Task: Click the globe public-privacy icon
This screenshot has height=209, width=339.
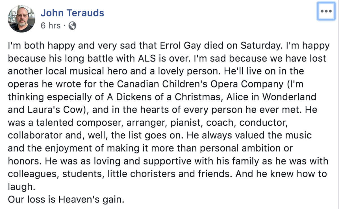Action: 72,26
